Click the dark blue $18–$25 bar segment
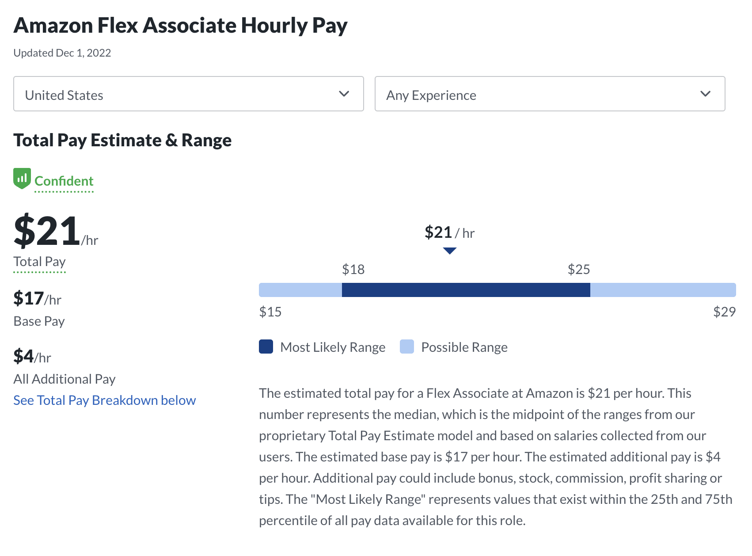 (x=466, y=290)
